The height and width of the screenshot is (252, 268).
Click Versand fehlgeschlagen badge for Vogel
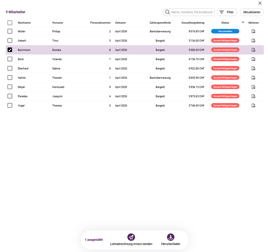coord(225,105)
